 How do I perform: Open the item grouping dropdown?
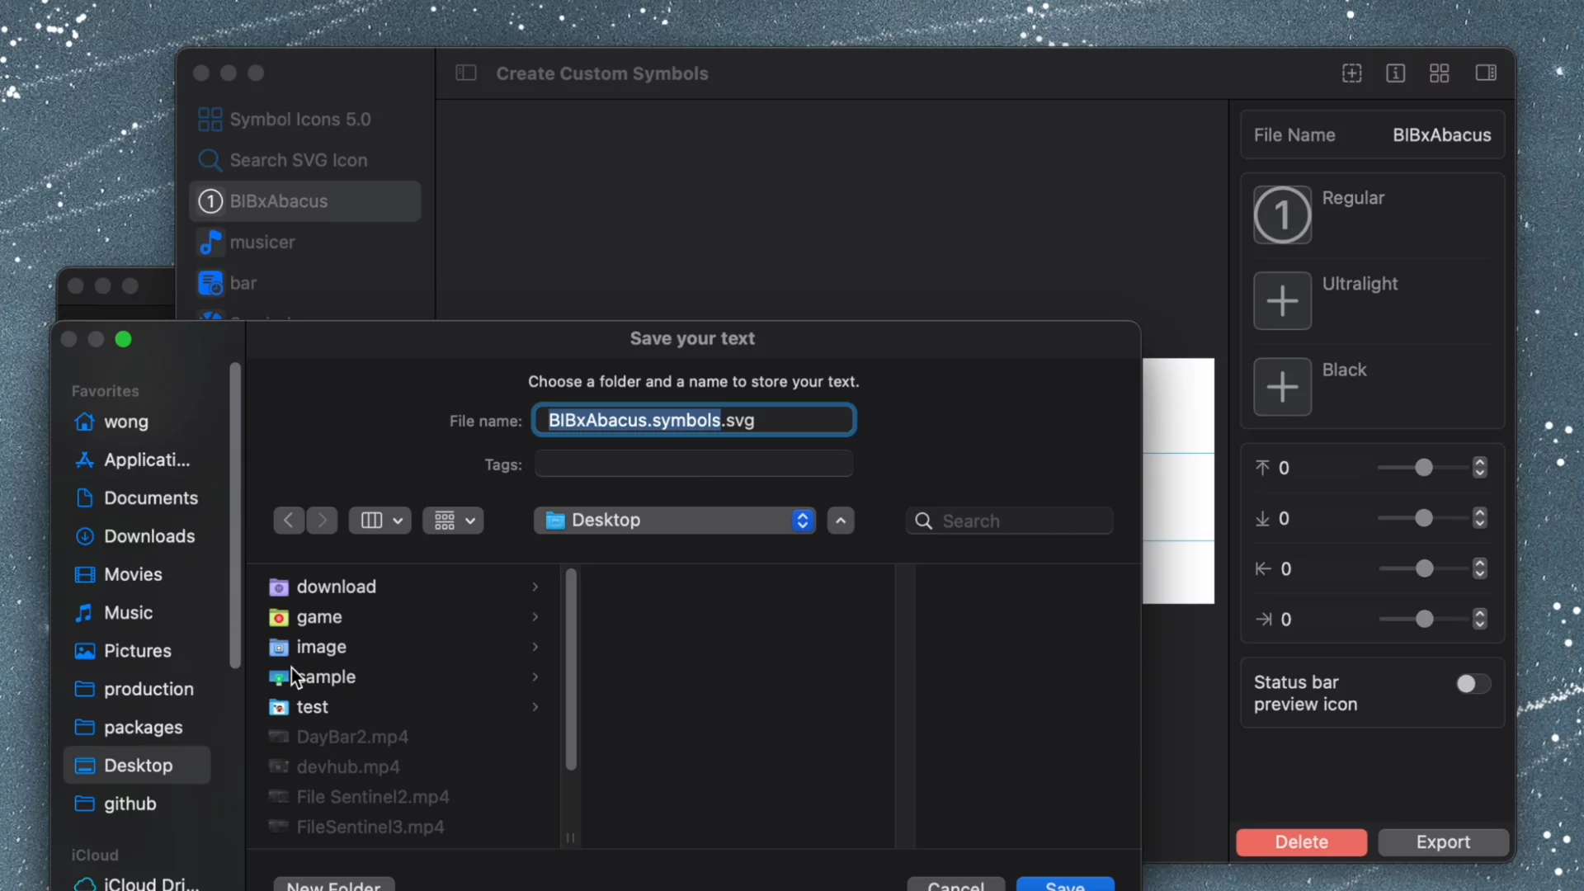[452, 520]
